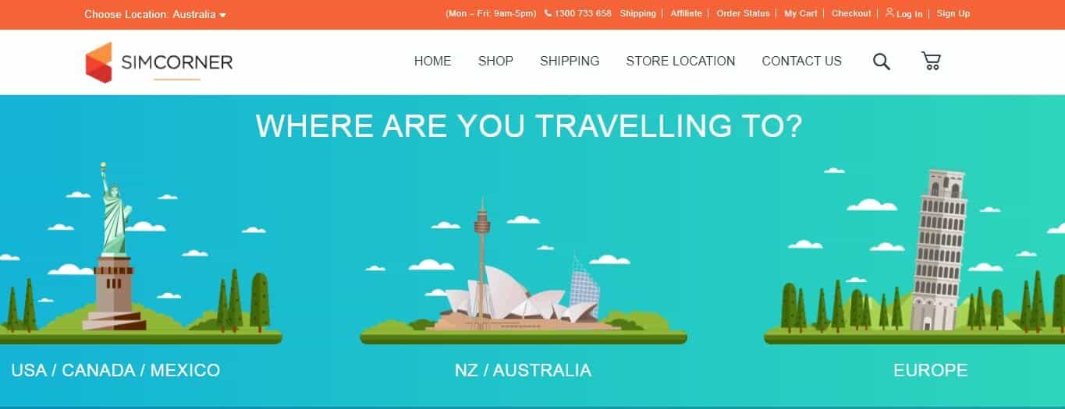Viewport: 1065px width, 409px height.
Task: Open the CONTACT US page
Action: pos(801,61)
